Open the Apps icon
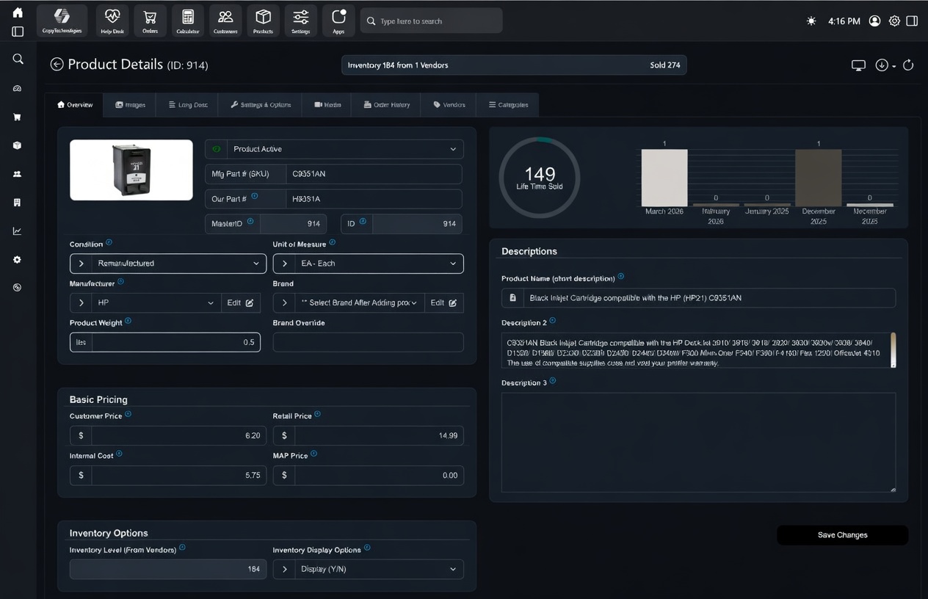Viewport: 928px width, 599px height. [x=338, y=21]
